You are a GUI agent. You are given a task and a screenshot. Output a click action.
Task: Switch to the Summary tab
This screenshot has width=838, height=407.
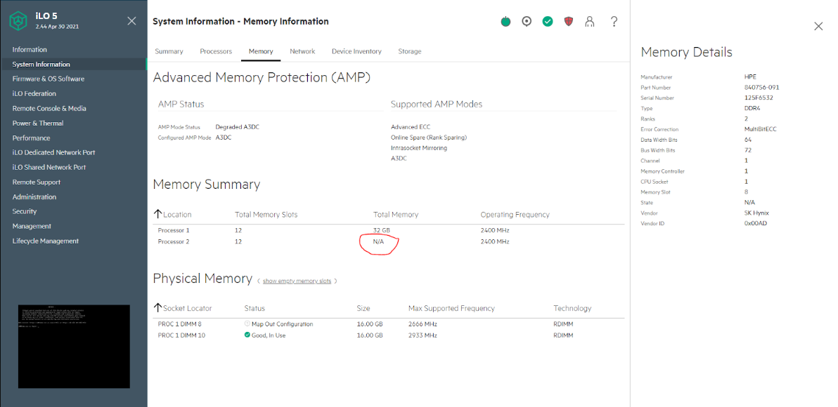point(169,51)
